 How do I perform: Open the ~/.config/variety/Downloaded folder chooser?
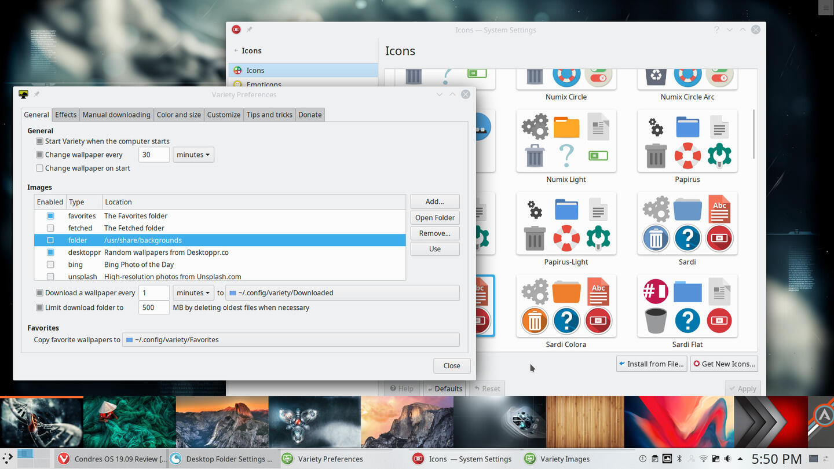click(x=342, y=293)
